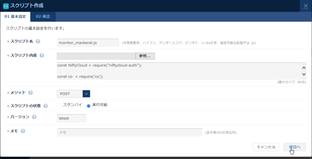Click help icon next to スクリプト内容

coord(42,56)
